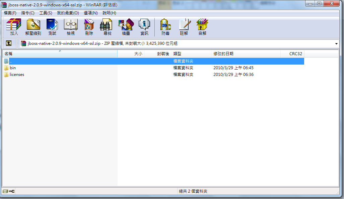Click the WinRAR title bar icon

point(4,5)
